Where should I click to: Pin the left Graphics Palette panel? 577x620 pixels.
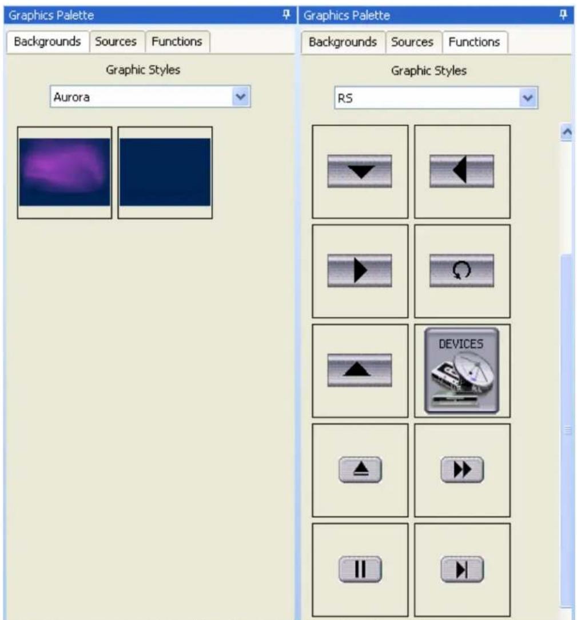286,15
